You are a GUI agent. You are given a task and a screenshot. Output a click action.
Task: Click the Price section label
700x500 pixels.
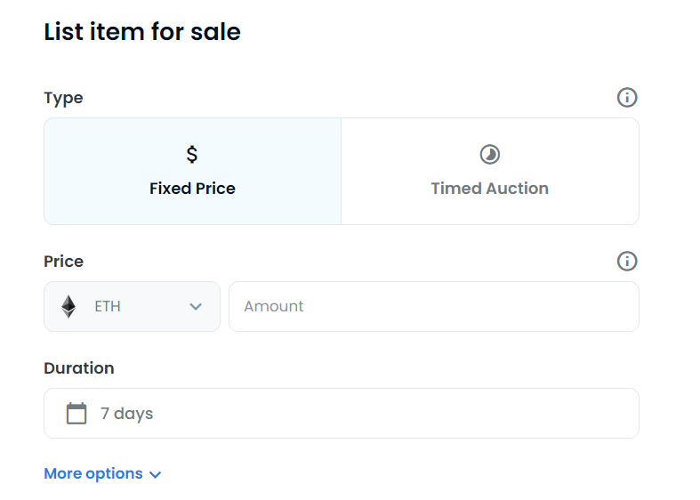(x=63, y=262)
